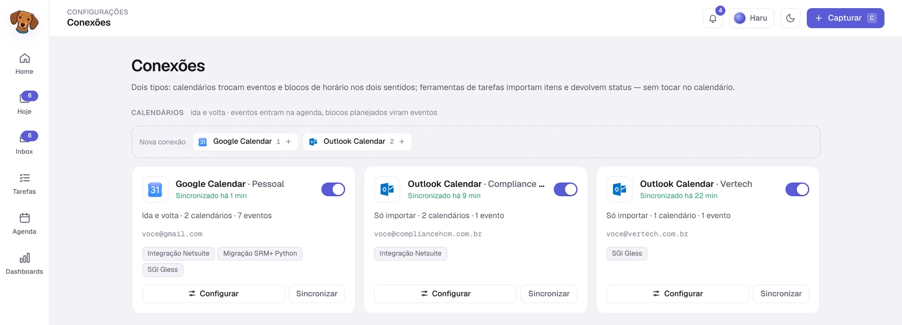Add a new Google Calendar connection
The height and width of the screenshot is (325, 902).
pyautogui.click(x=245, y=142)
